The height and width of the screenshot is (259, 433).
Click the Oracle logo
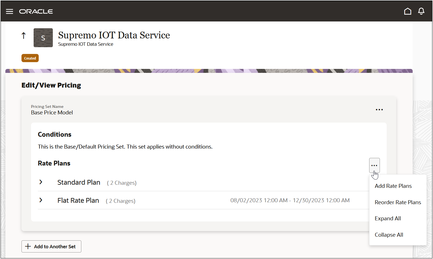[36, 12]
